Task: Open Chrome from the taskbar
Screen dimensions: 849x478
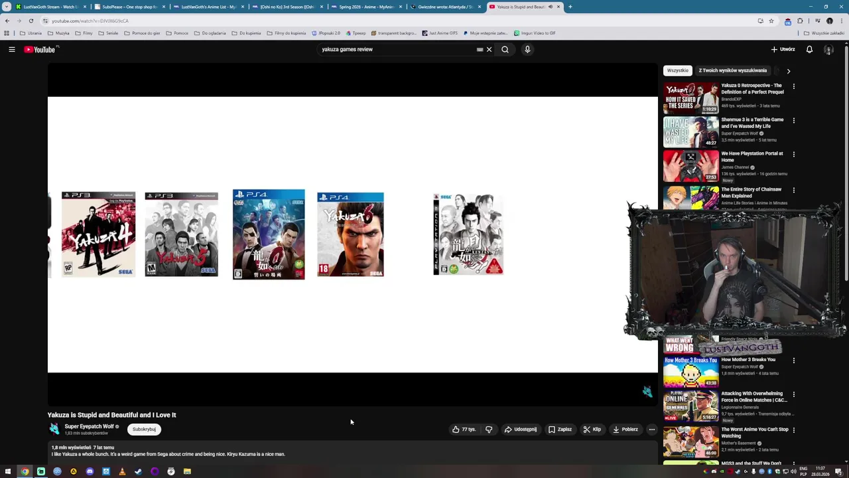Action: pyautogui.click(x=25, y=471)
